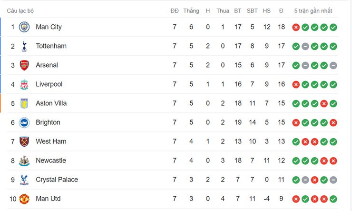Click Arsenal's most recent draw icon
The height and width of the screenshot is (211, 352).
[333, 65]
